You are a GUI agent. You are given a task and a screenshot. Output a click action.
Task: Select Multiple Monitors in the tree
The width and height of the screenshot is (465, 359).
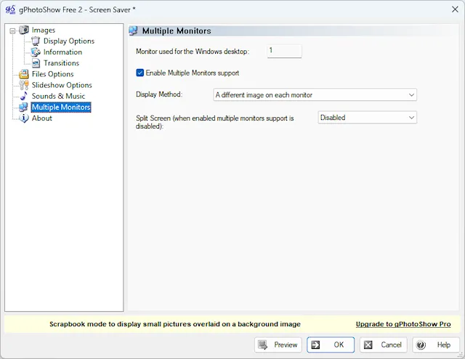coord(61,108)
